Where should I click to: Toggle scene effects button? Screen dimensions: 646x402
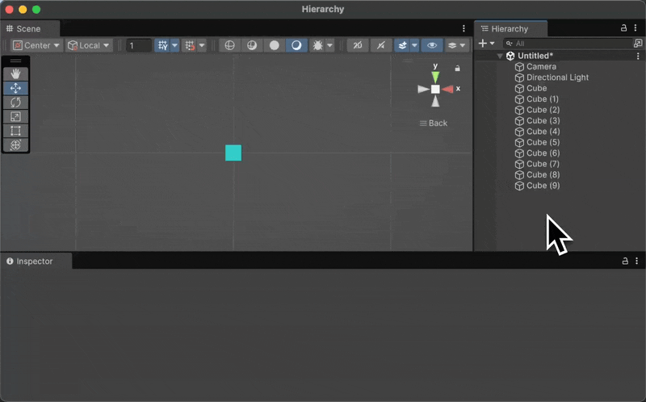(402, 45)
